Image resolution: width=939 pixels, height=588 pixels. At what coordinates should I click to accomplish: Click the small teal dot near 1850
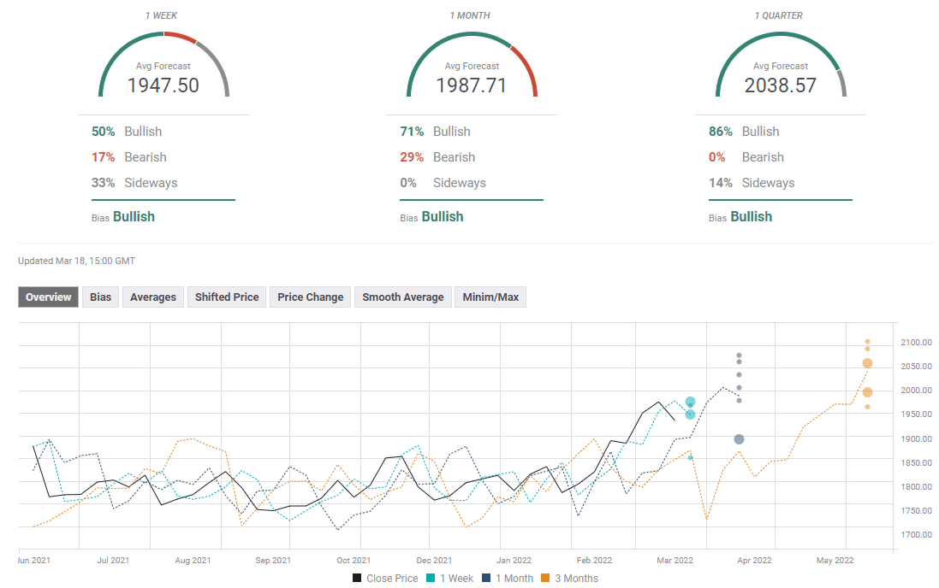point(690,458)
